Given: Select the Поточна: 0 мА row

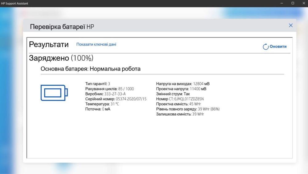Looking at the screenshot, I should click(98, 109).
